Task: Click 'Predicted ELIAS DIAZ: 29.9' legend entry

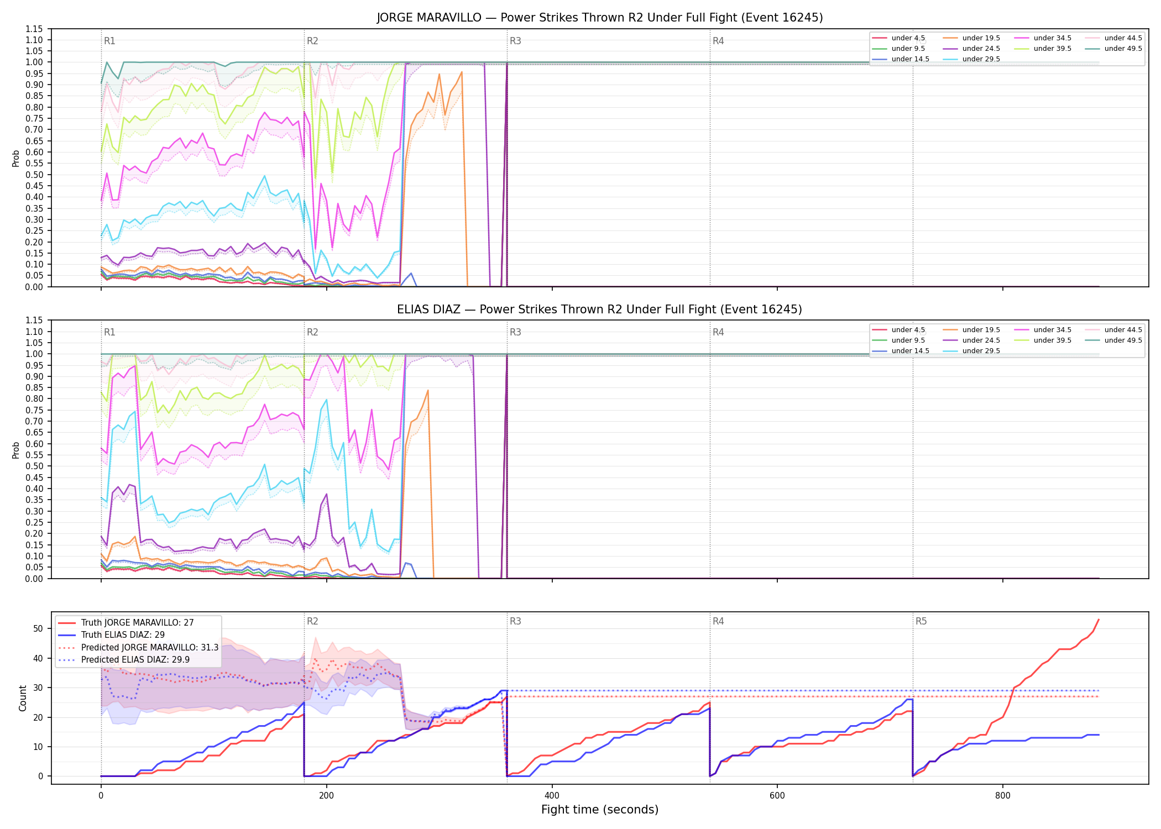Action: [135, 660]
